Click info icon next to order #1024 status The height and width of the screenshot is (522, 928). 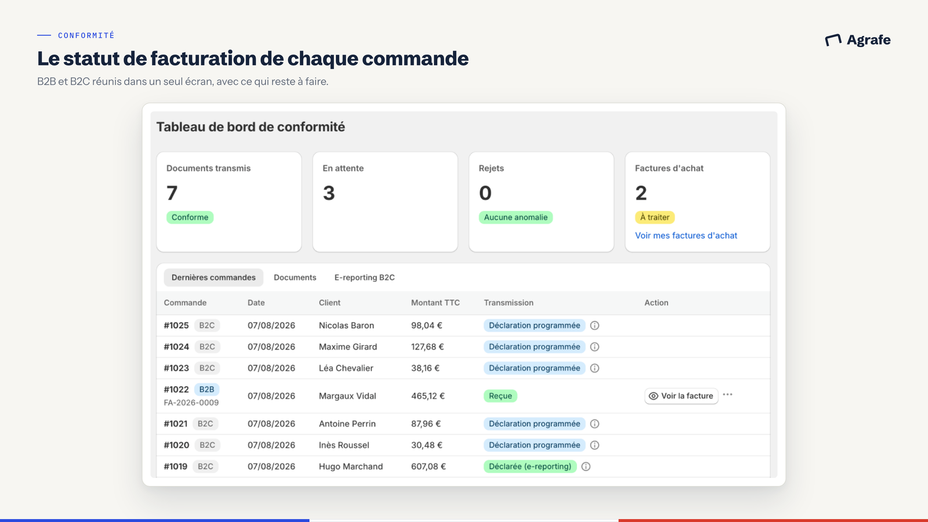pyautogui.click(x=594, y=347)
